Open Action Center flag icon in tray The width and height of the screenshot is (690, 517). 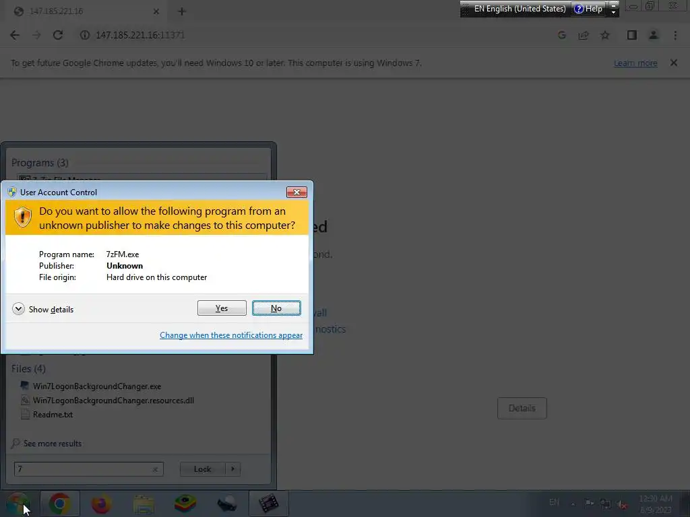point(589,504)
